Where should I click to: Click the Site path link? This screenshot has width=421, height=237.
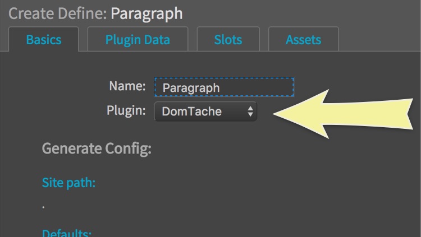pyautogui.click(x=68, y=183)
